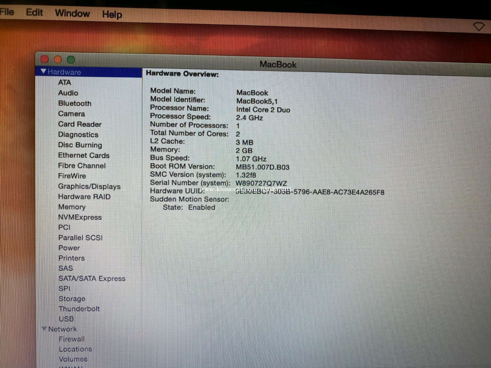Click the 3 MB L2 Cache value

[245, 143]
